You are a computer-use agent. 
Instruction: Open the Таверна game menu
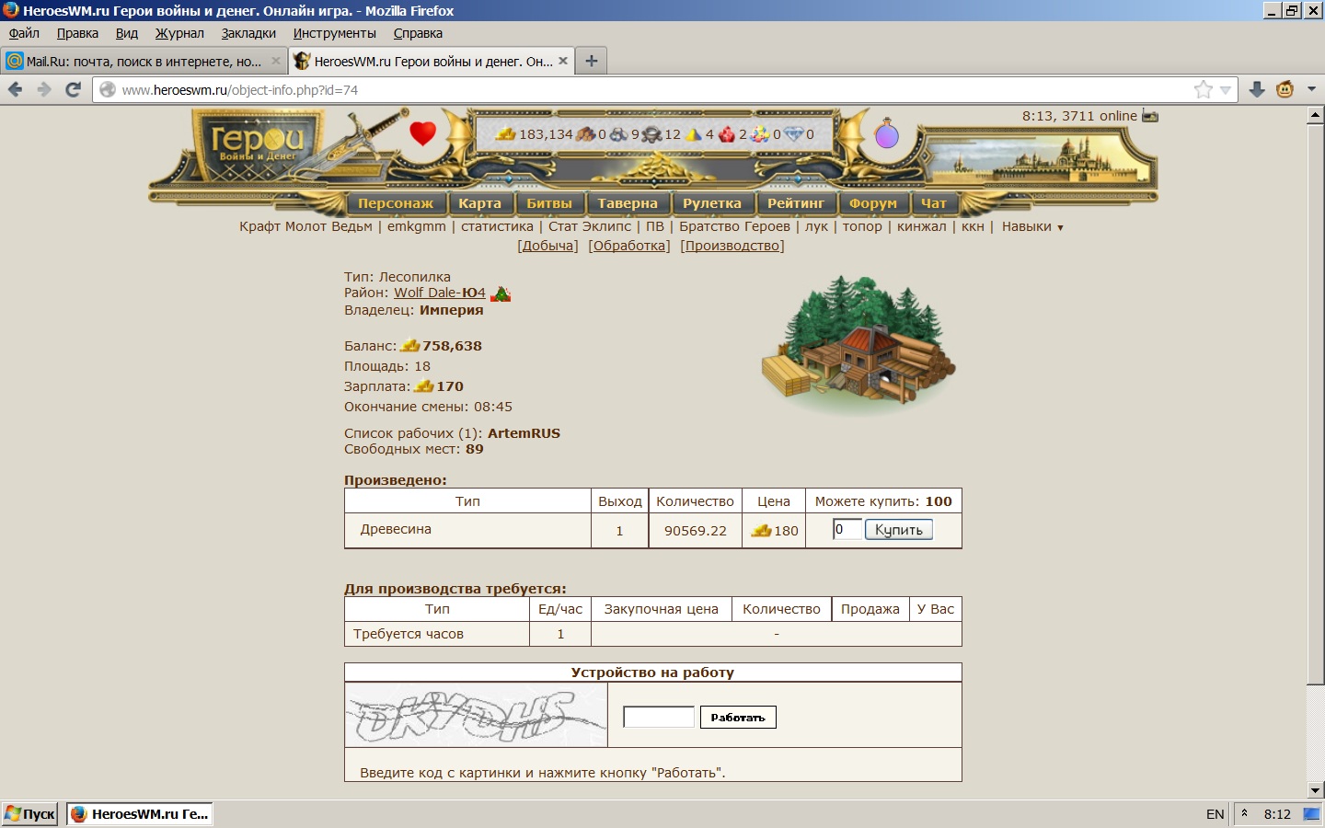(628, 203)
